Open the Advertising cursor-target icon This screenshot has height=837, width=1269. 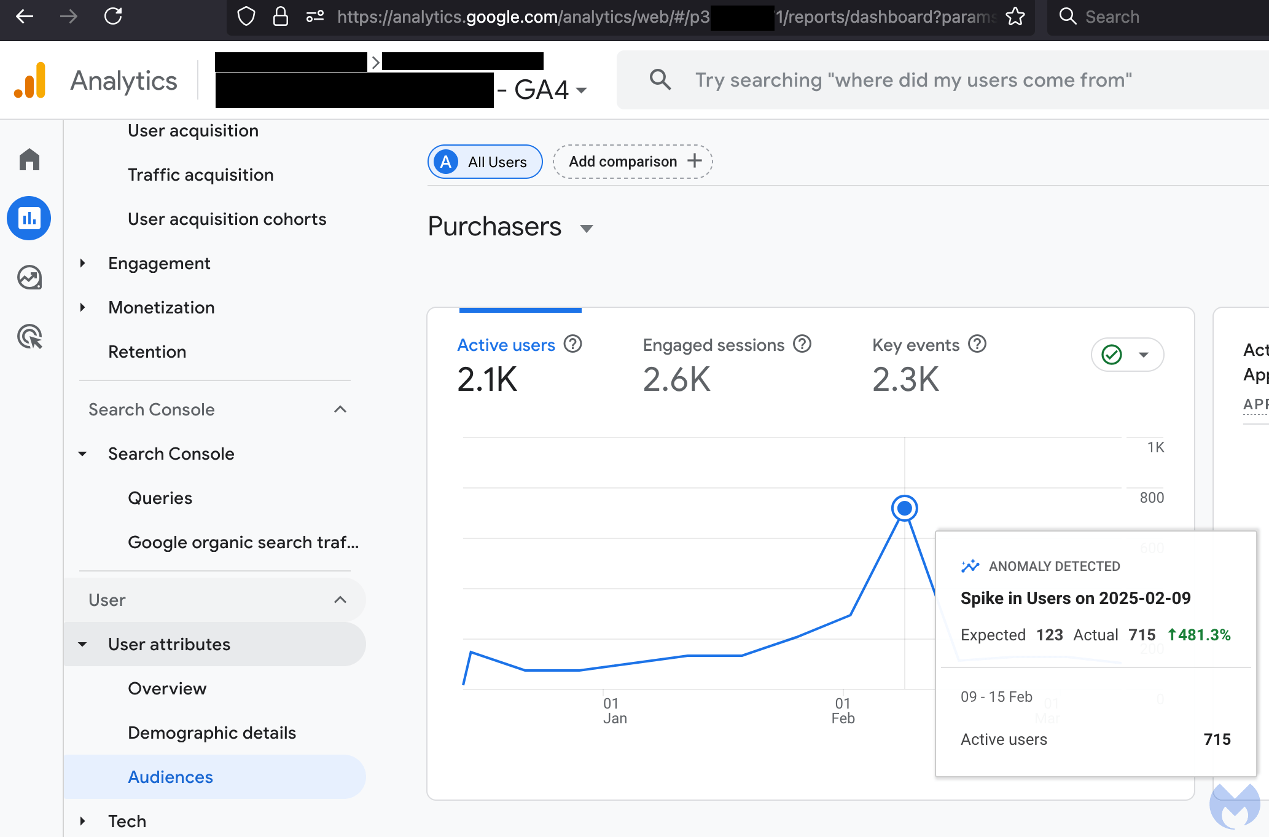pyautogui.click(x=29, y=337)
